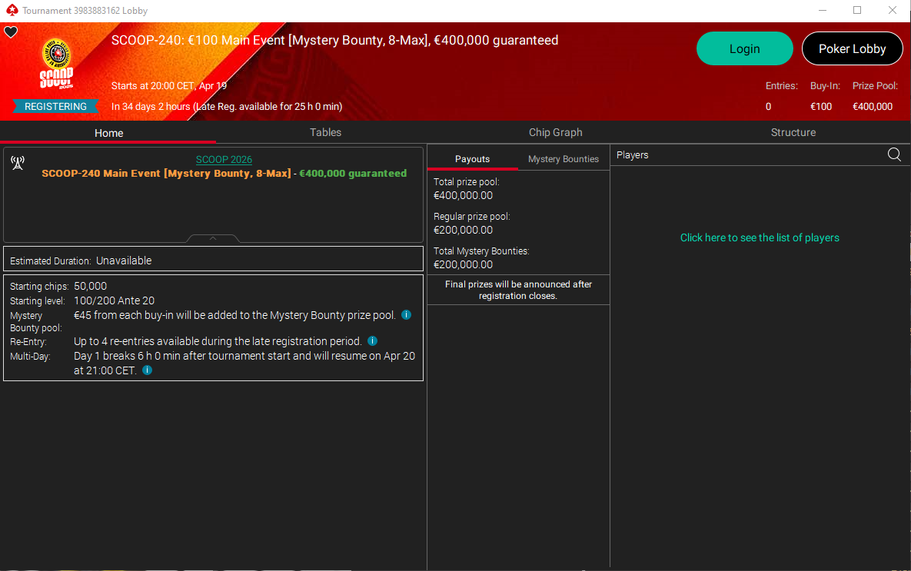Viewport: 911px width, 571px height.
Task: Open the Chip Graph tab
Action: click(x=555, y=132)
